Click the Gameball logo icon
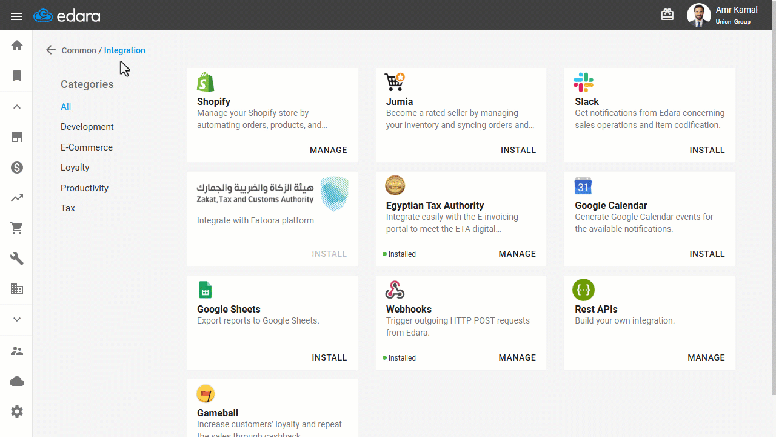Viewport: 776px width, 437px height. point(206,394)
